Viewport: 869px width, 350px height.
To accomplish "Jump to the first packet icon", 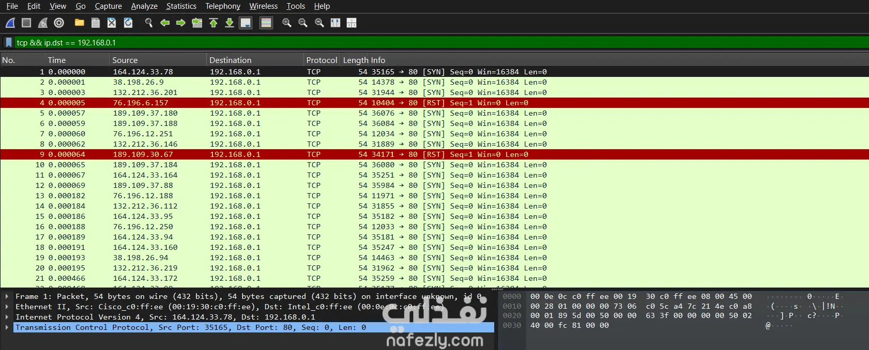I will click(214, 23).
